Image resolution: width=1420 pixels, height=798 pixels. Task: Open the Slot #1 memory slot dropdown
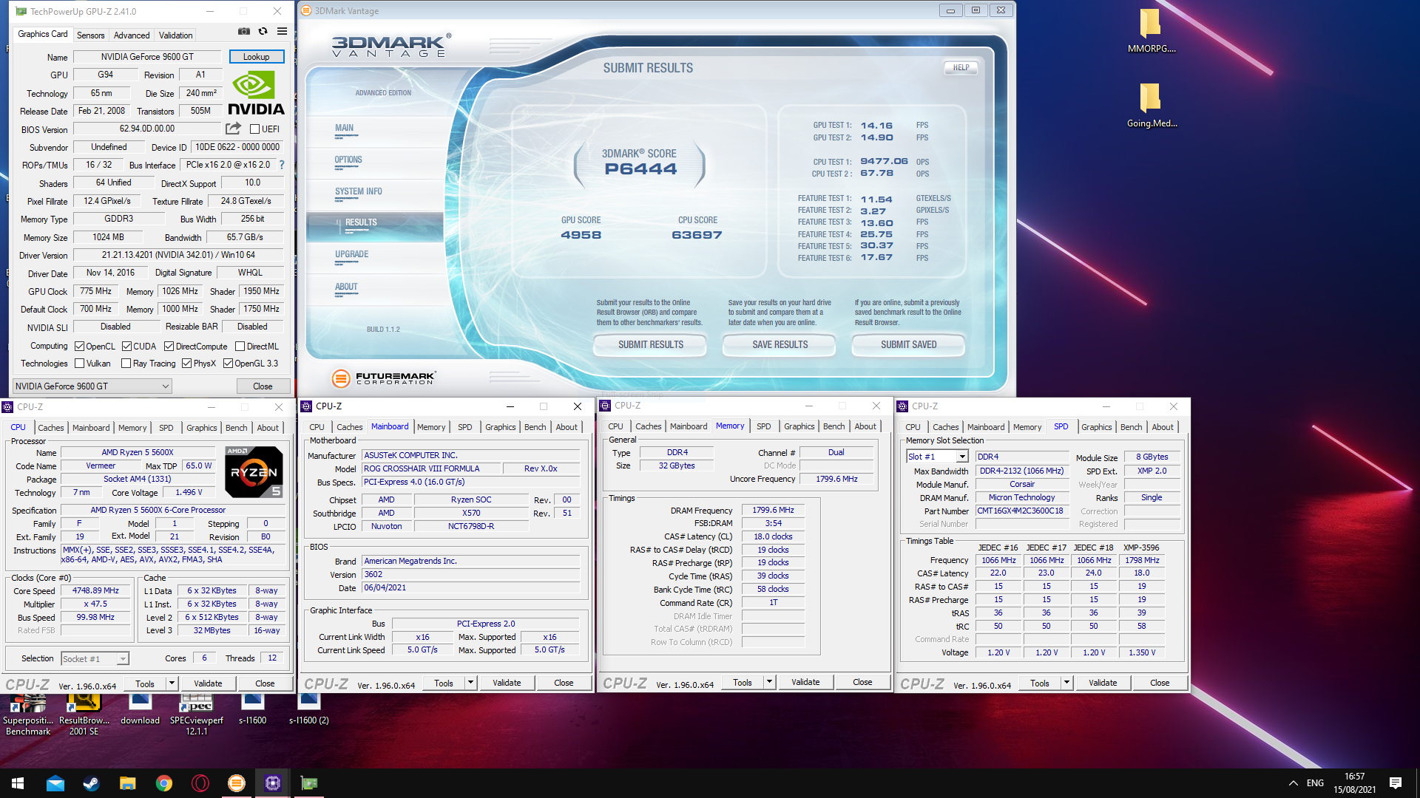pyautogui.click(x=937, y=457)
